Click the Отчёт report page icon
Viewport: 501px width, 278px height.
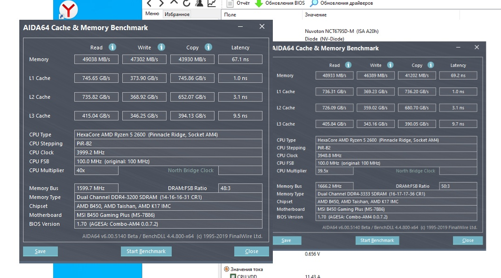[230, 3]
